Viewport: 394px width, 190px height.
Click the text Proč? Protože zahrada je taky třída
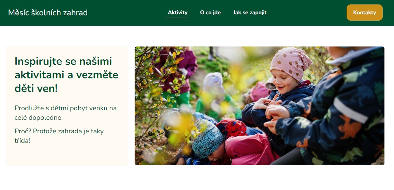click(x=59, y=136)
